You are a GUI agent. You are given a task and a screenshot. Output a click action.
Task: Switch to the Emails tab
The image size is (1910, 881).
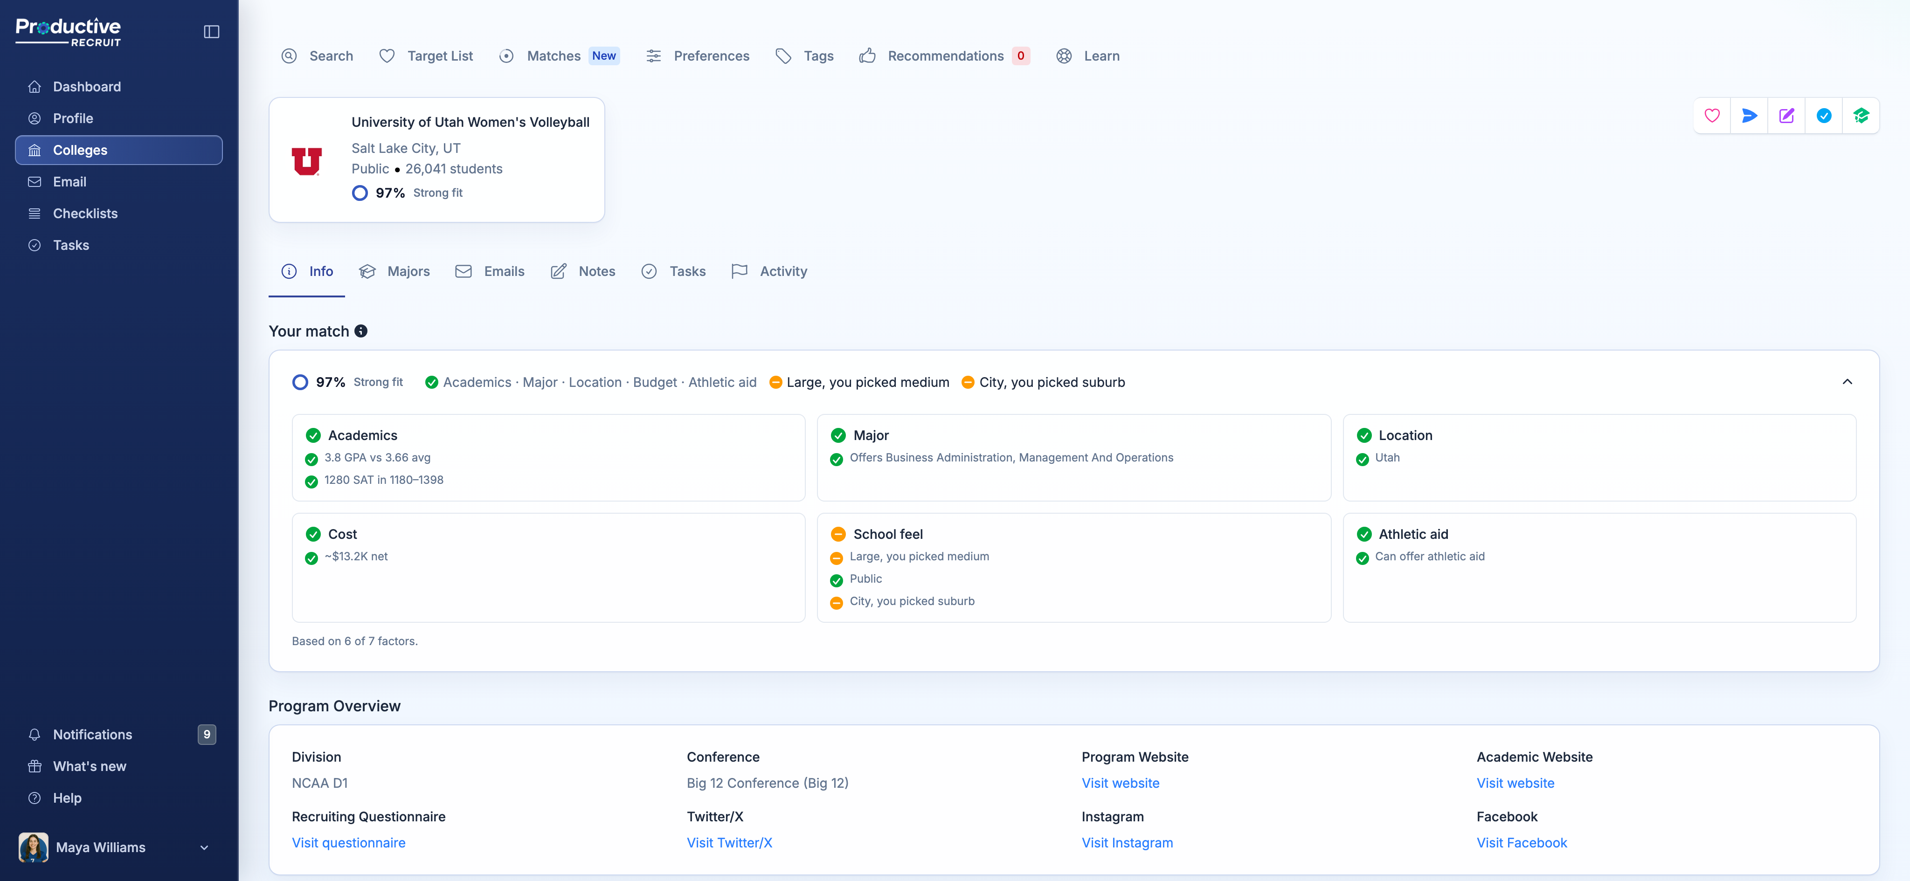coord(490,271)
